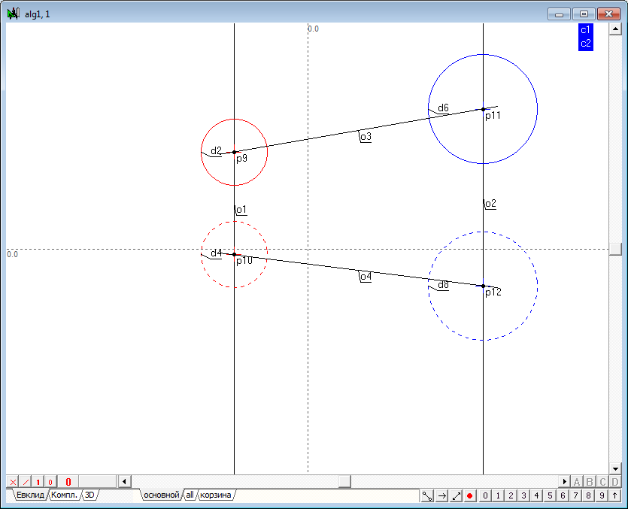The height and width of the screenshot is (509, 628).
Task: Click number button 3
Action: point(524,495)
